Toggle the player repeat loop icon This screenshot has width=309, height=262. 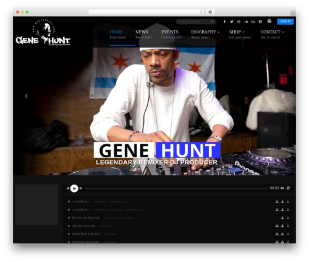[288, 188]
